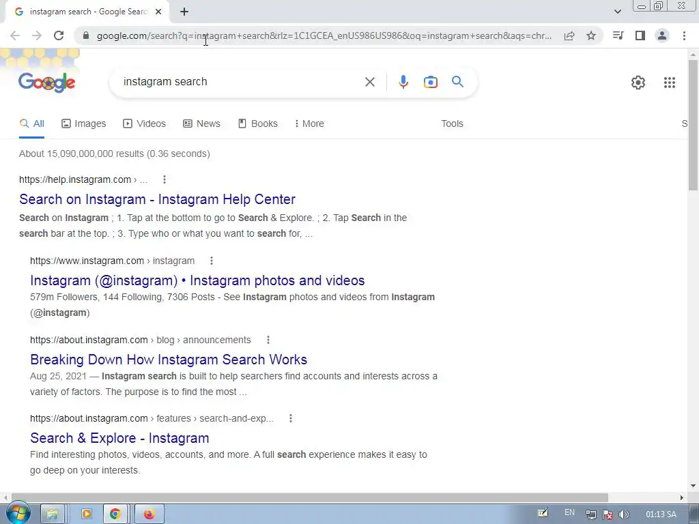Click the scroll-right arrow of horizontal scrollbar

click(682, 497)
